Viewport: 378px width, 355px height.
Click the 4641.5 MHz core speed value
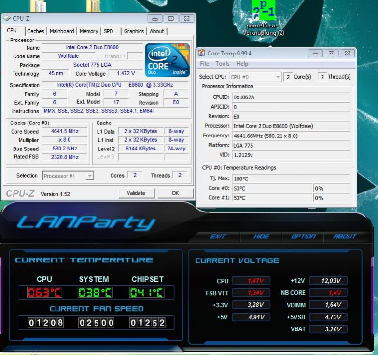(65, 131)
